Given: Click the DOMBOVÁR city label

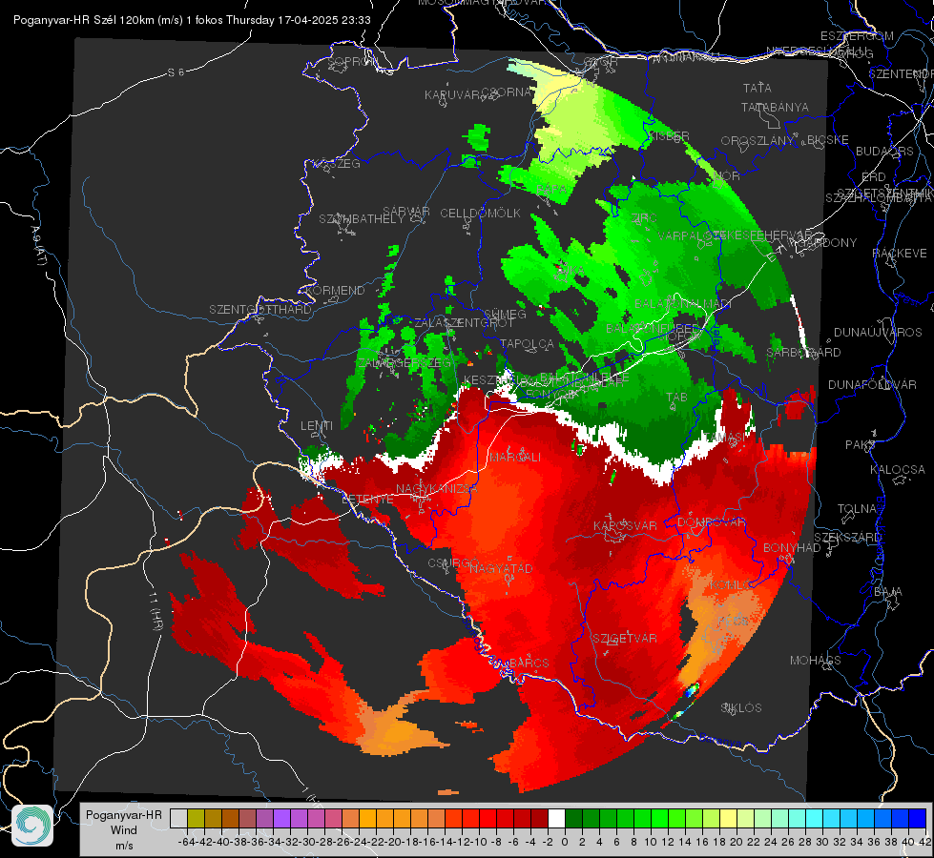Looking at the screenshot, I should tap(711, 522).
